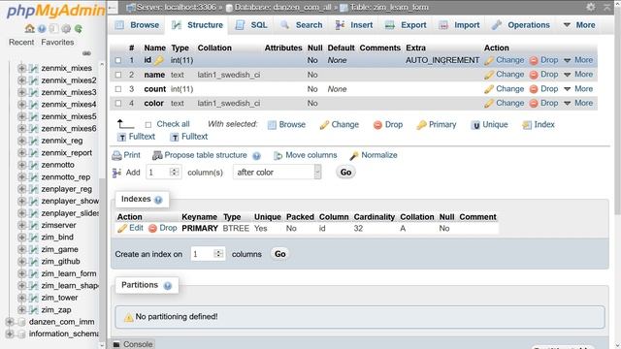Switch to Browse tab
The image size is (621, 349).
[x=137, y=25]
